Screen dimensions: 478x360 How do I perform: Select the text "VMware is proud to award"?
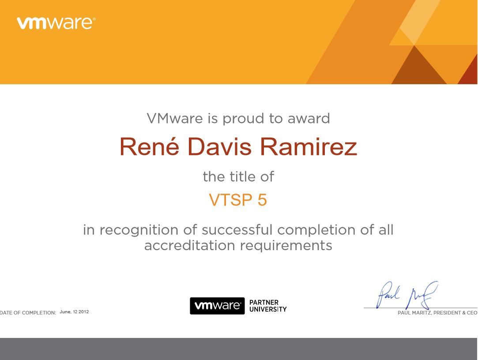click(238, 118)
